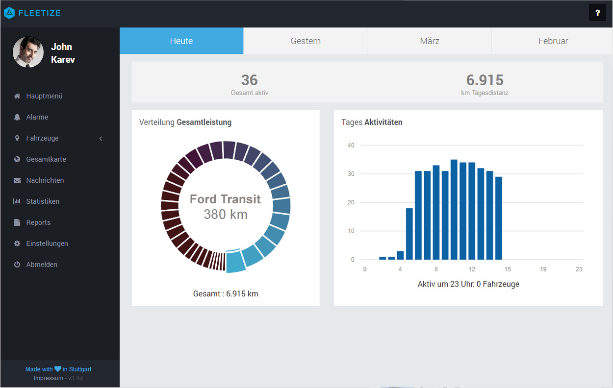Click the map pin icon for Fahrzeuge
Screen dimensions: 613x388
point(17,138)
